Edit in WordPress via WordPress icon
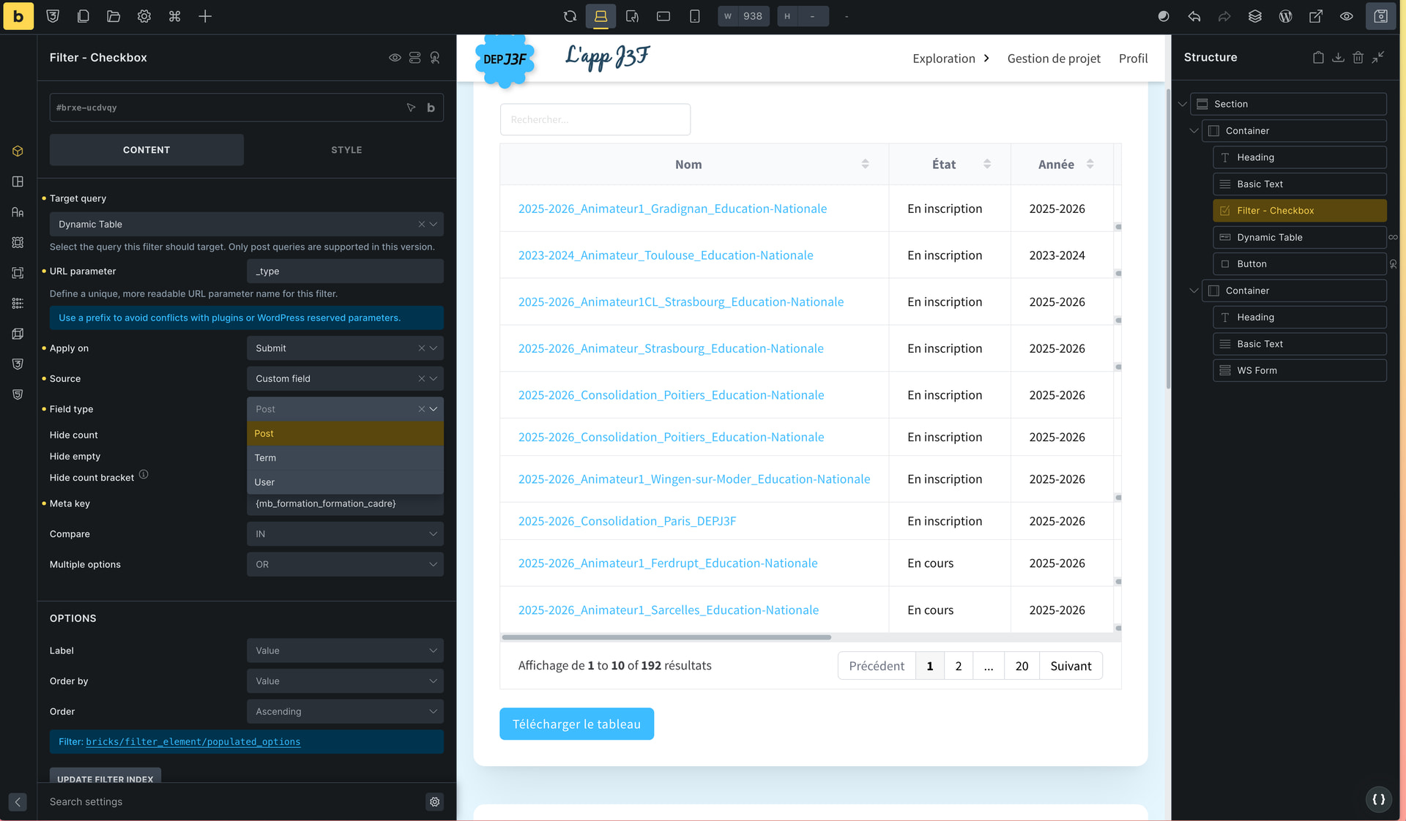 click(1285, 16)
